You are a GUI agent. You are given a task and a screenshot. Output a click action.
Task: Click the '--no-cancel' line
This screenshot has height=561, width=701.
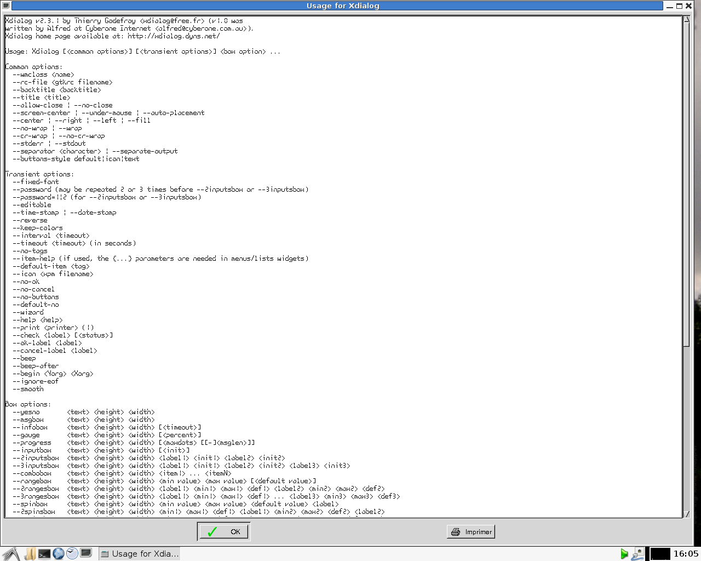coord(34,289)
